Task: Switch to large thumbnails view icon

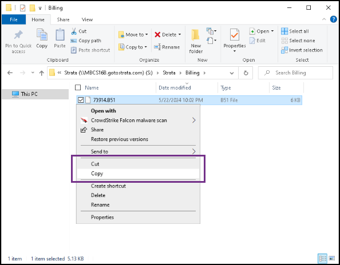Action: 332,258
